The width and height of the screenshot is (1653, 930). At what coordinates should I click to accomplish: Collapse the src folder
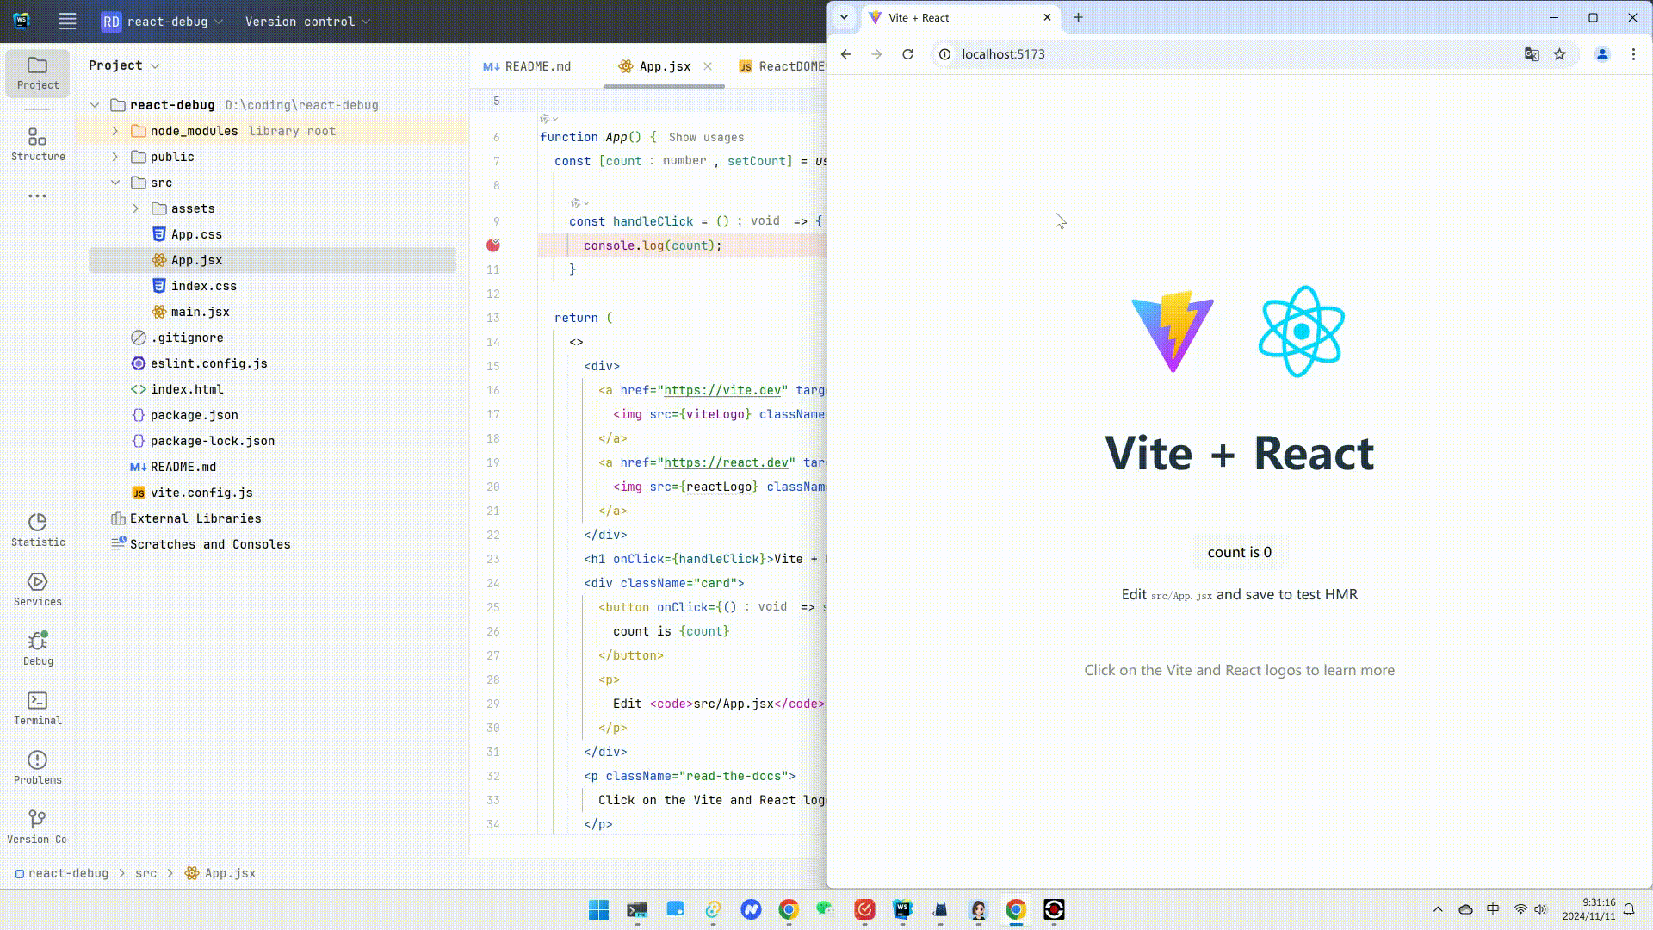pos(115,183)
